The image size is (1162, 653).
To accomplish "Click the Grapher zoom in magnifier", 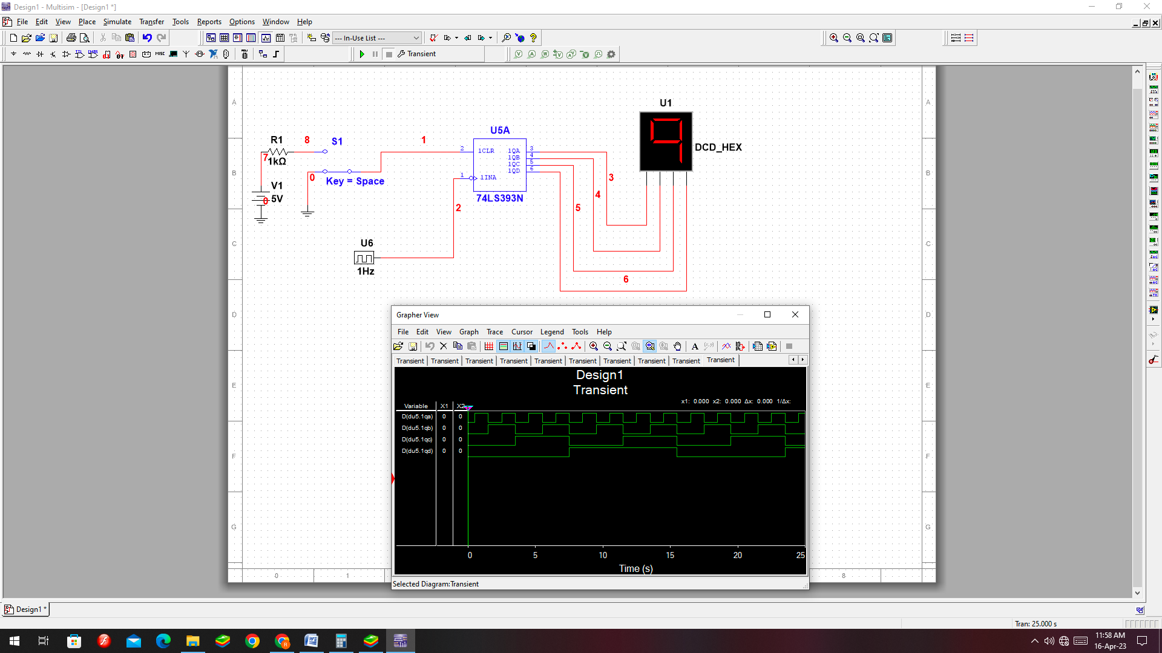I will 594,346.
